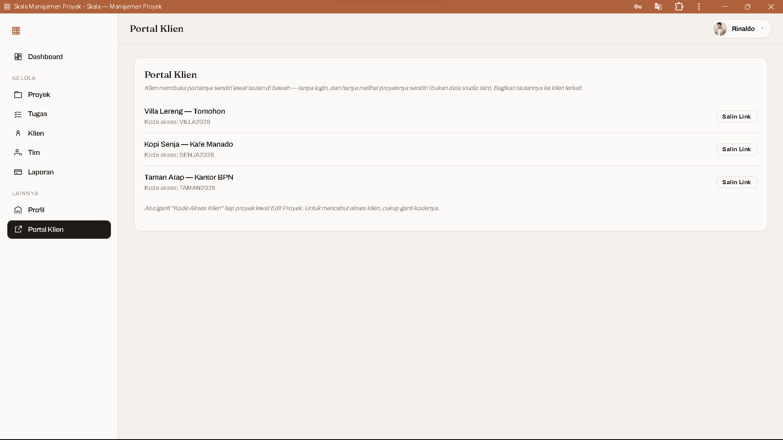This screenshot has height=440, width=783.
Task: Click the LAINNYA section label
Action: (25, 193)
